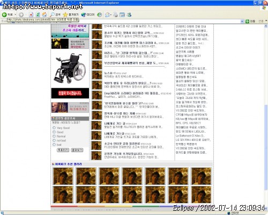This screenshot has width=268, height=215.
Task: Open the Media (미디어) globe button
Action: coord(88,15)
